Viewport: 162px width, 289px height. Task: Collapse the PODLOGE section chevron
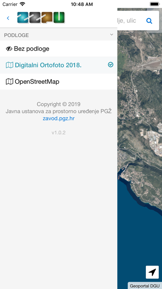(x=112, y=34)
